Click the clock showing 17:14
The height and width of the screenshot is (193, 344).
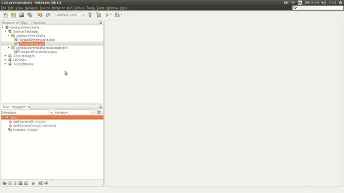click(332, 3)
